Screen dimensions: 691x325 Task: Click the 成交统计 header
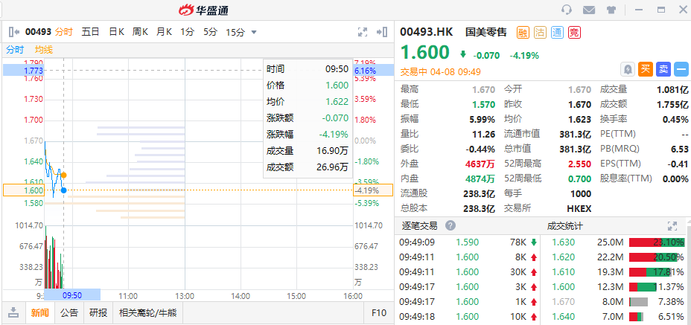(564, 226)
